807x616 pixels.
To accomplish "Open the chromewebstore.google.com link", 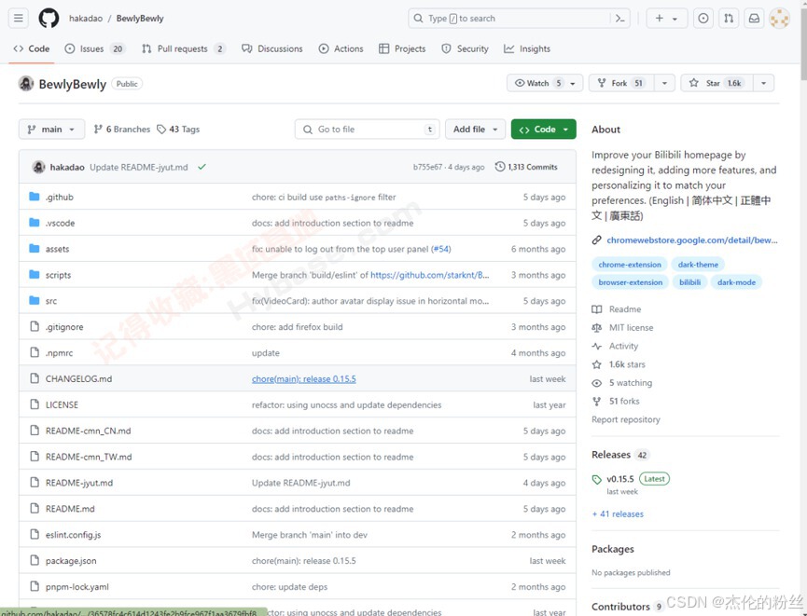I will 691,240.
